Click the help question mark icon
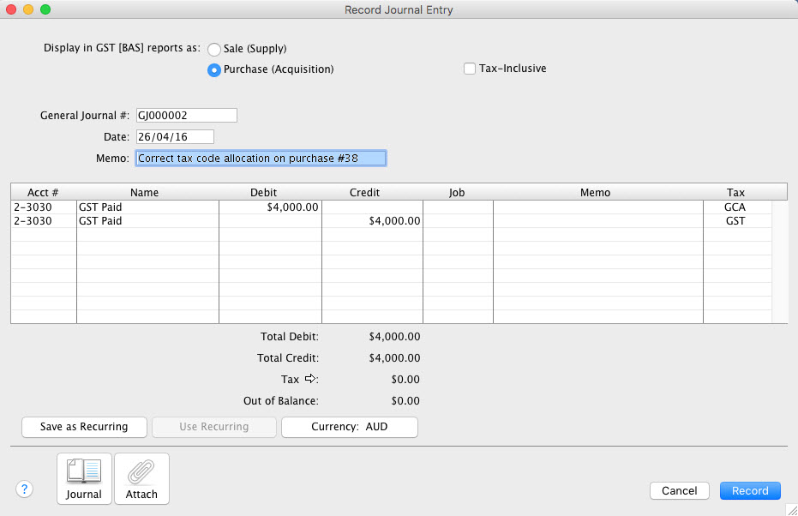Screen dimensions: 798x516 pos(24,489)
